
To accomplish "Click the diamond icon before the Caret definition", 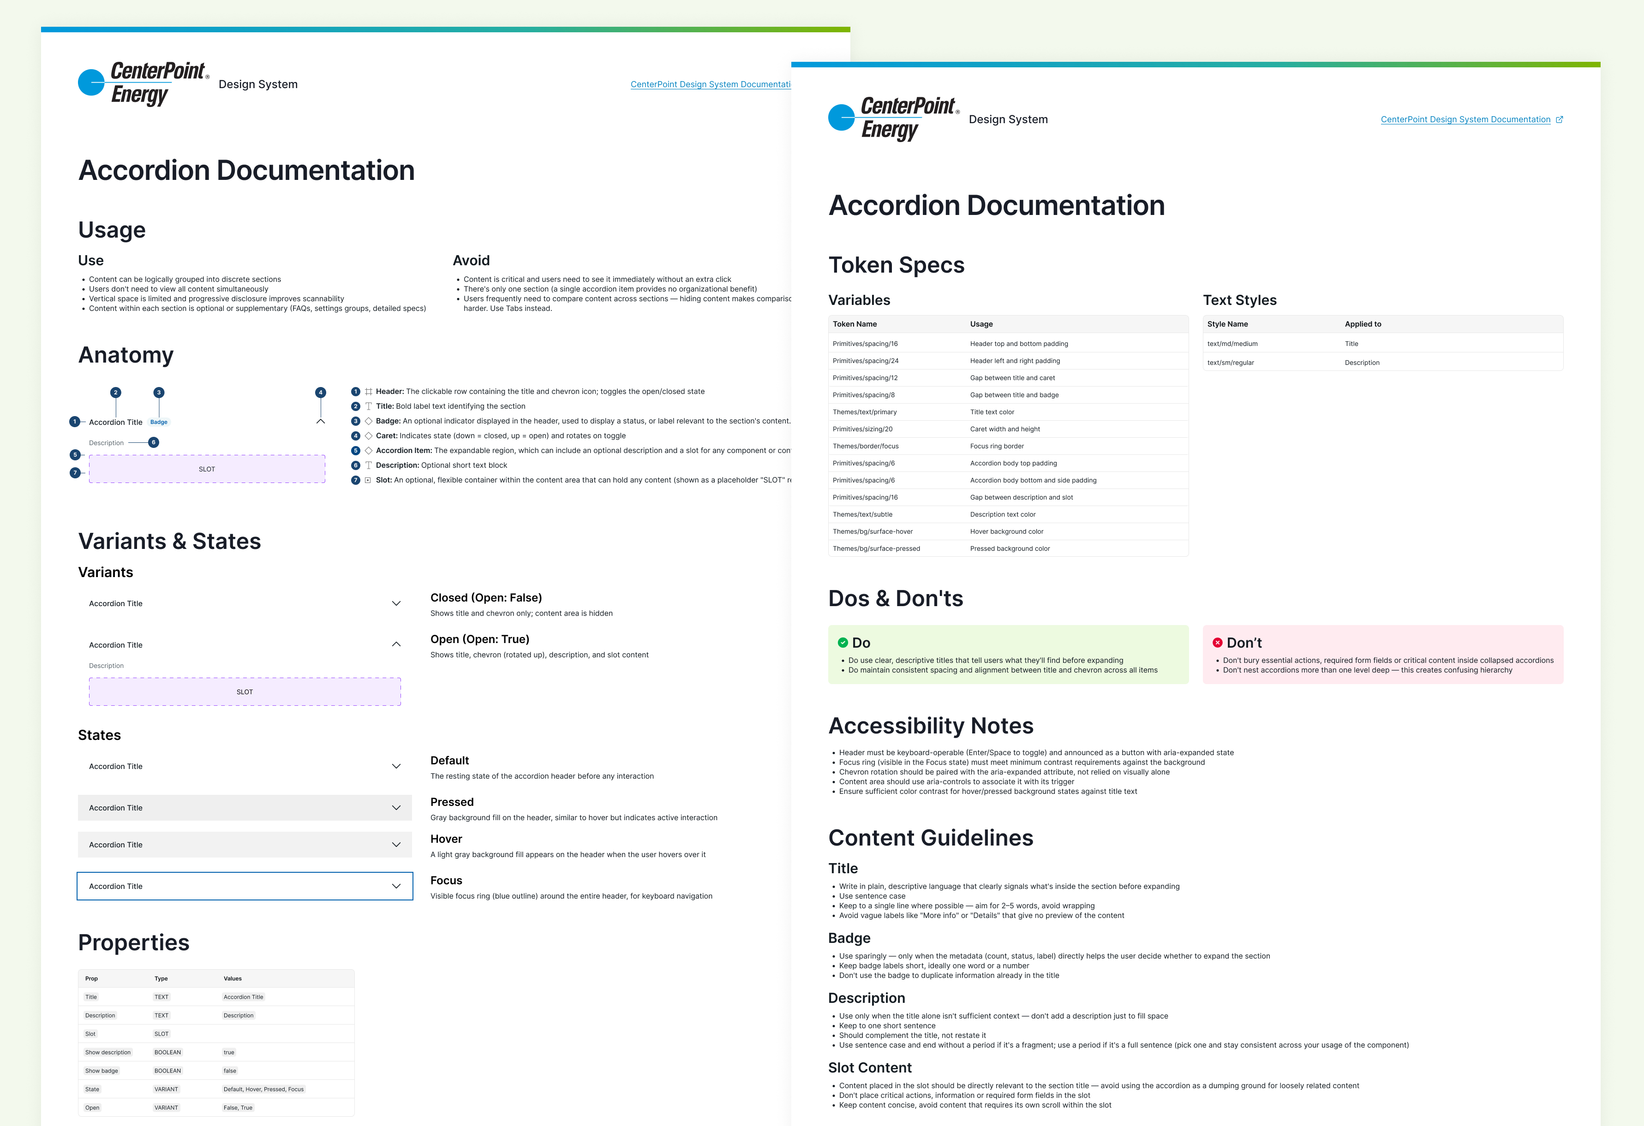I will tap(369, 436).
